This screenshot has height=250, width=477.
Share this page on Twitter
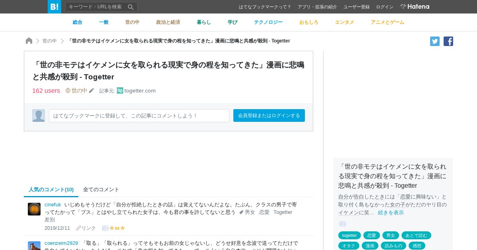[x=435, y=41]
